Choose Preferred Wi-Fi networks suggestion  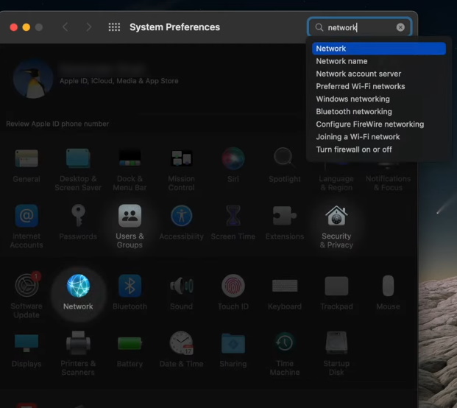click(379, 86)
